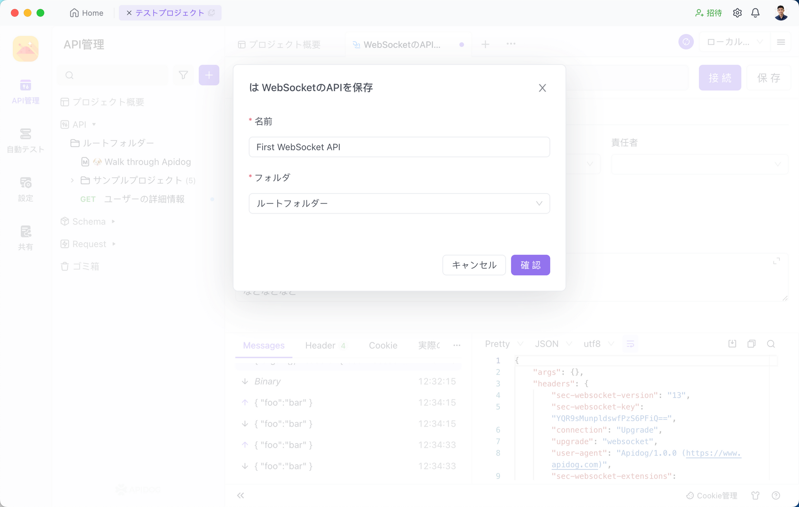
Task: Switch to the プロジェクト概要 tab
Action: click(279, 44)
